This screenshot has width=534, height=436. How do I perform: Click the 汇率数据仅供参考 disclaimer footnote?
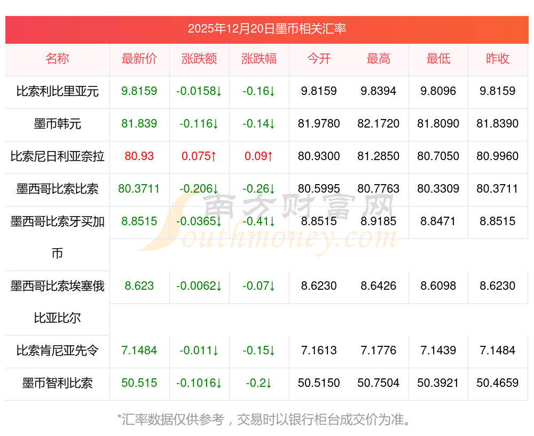[x=264, y=419]
